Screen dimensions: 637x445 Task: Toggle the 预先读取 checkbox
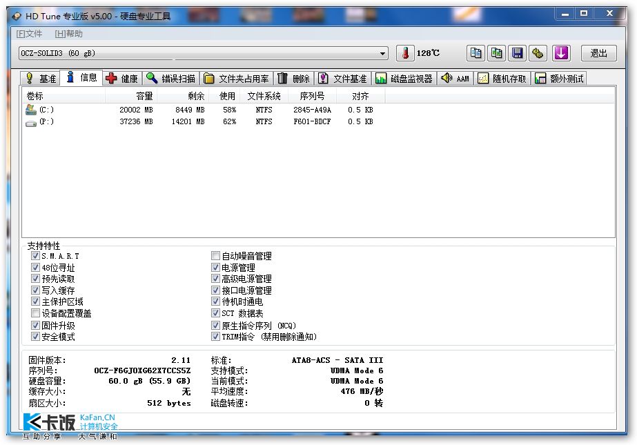click(35, 279)
